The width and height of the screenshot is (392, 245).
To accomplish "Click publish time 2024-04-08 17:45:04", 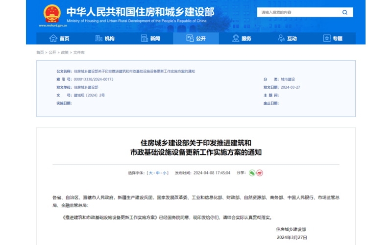I will coord(212,173).
